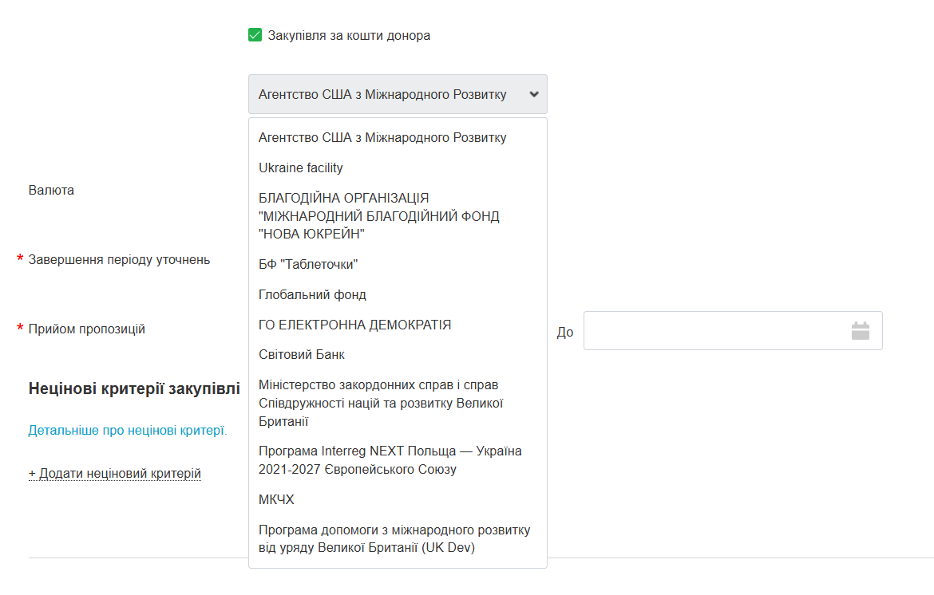Click the calendar icon in 'До' field
Viewport: 934px width, 595px height.
pyautogui.click(x=860, y=331)
